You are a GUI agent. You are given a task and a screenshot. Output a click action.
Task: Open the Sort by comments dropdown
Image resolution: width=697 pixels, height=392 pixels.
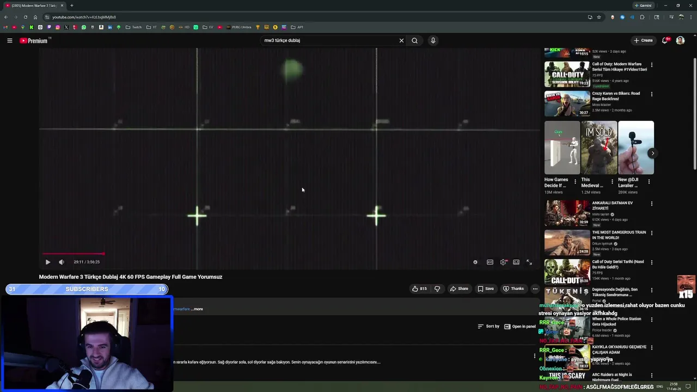click(x=488, y=326)
